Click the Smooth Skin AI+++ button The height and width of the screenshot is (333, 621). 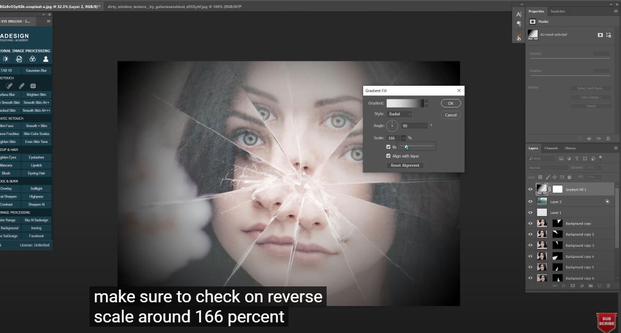click(x=36, y=111)
